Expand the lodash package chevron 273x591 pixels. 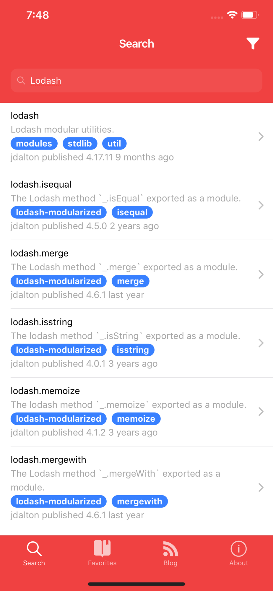(261, 137)
